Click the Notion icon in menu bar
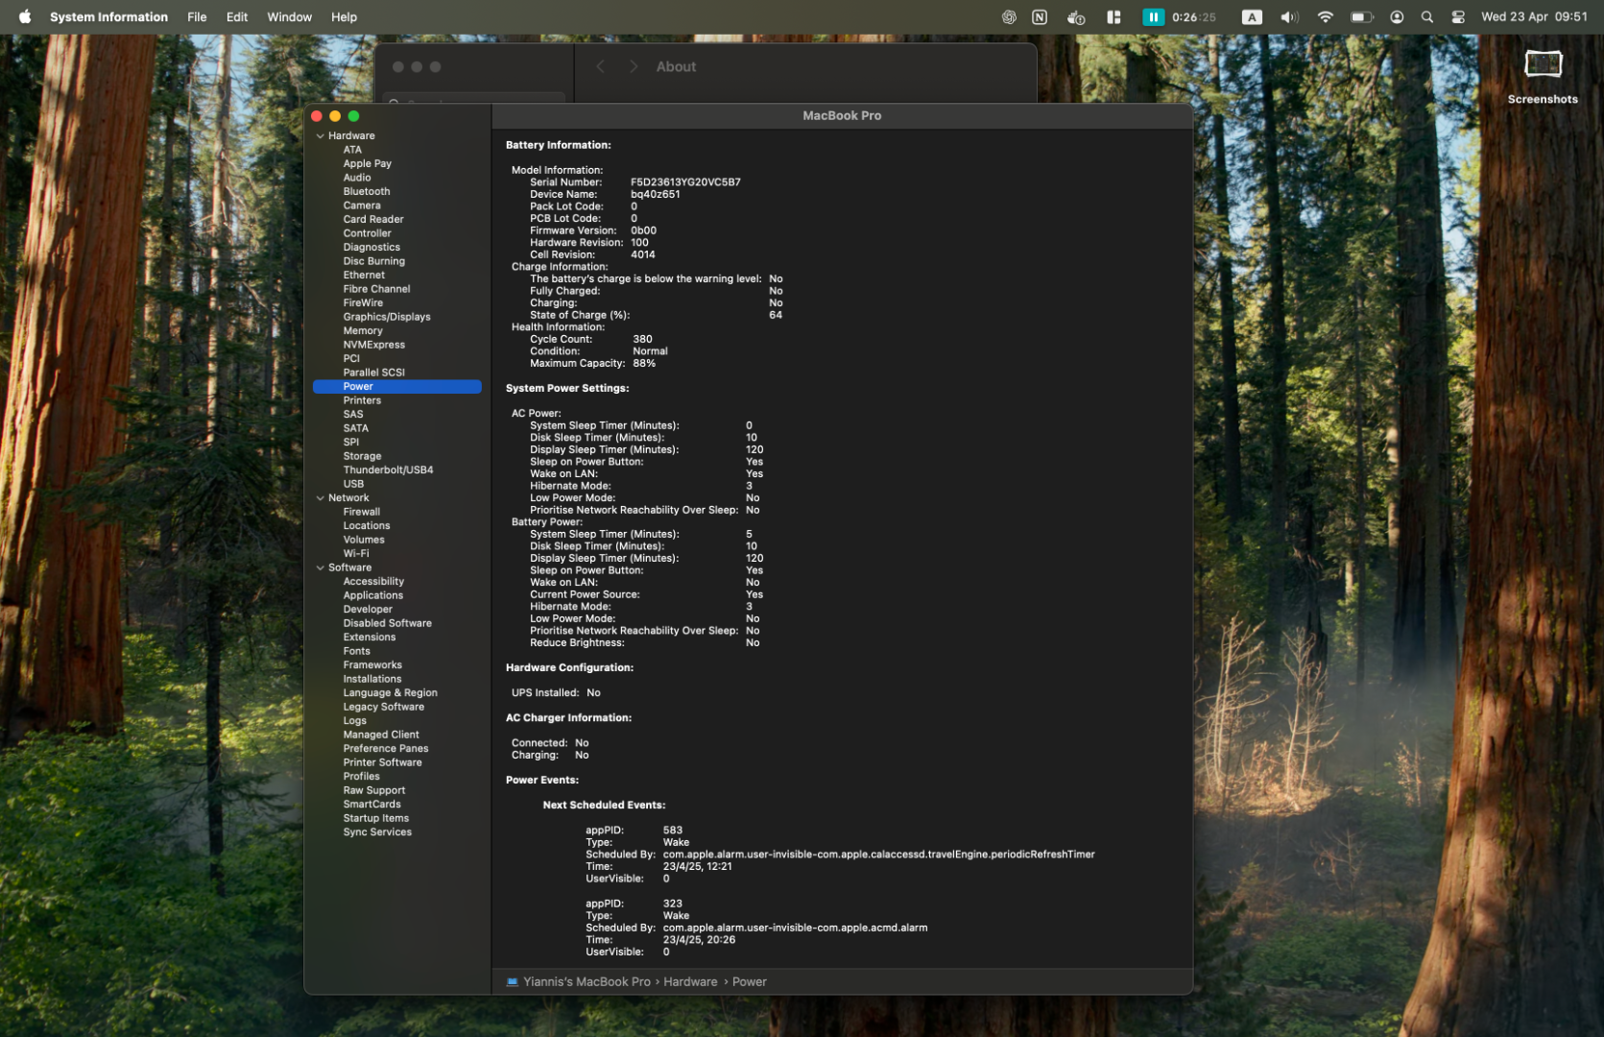The image size is (1604, 1037). [x=1040, y=16]
